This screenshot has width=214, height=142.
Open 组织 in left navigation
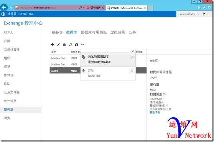coord(7,58)
